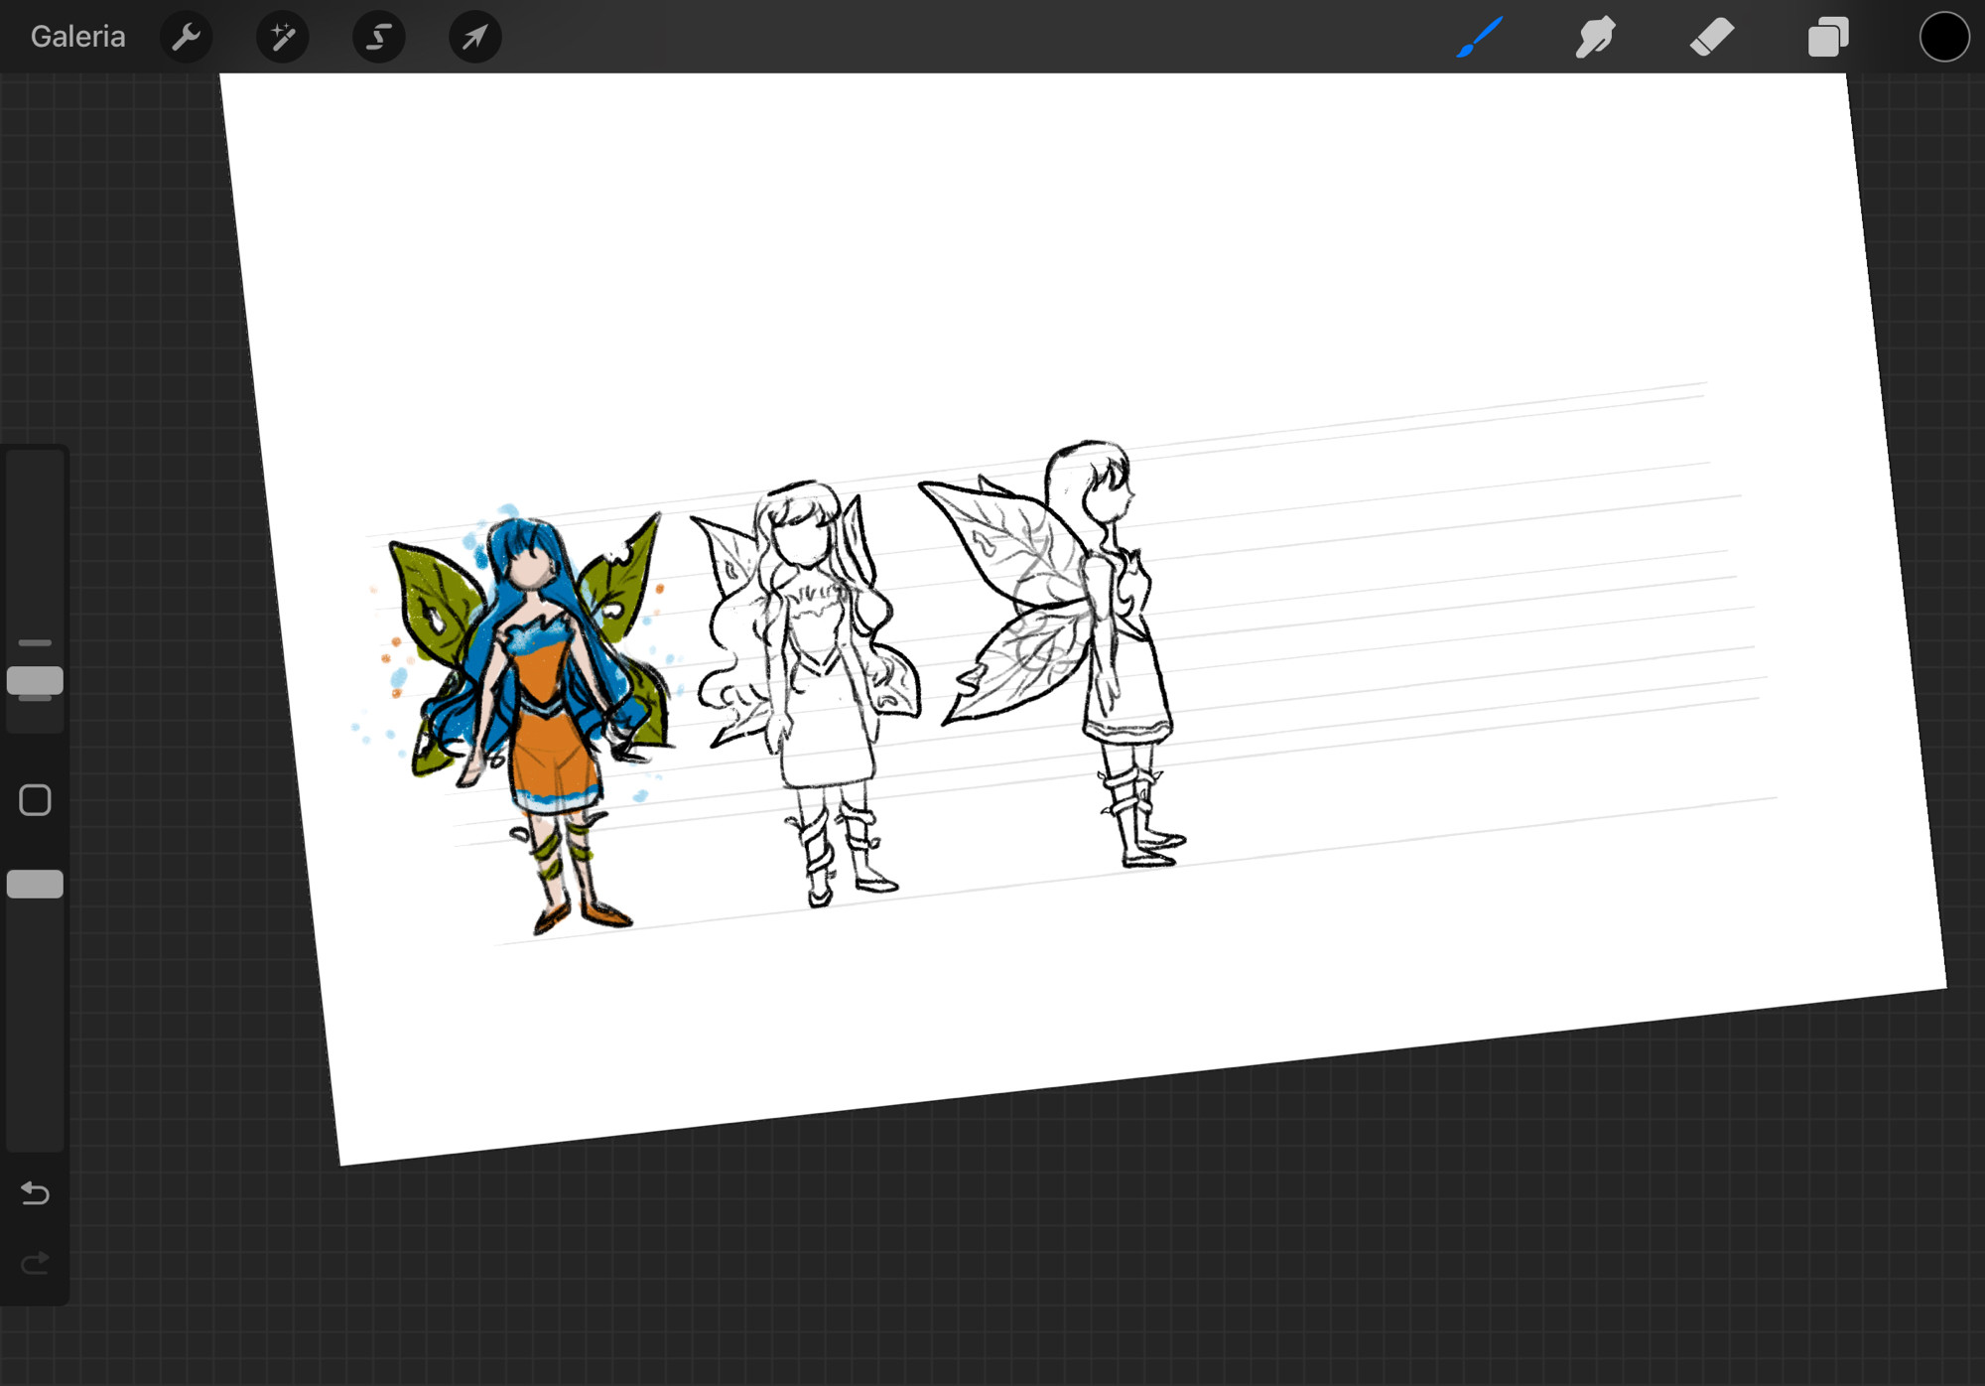The width and height of the screenshot is (1985, 1386).
Task: Open the Layers panel
Action: 1828,37
